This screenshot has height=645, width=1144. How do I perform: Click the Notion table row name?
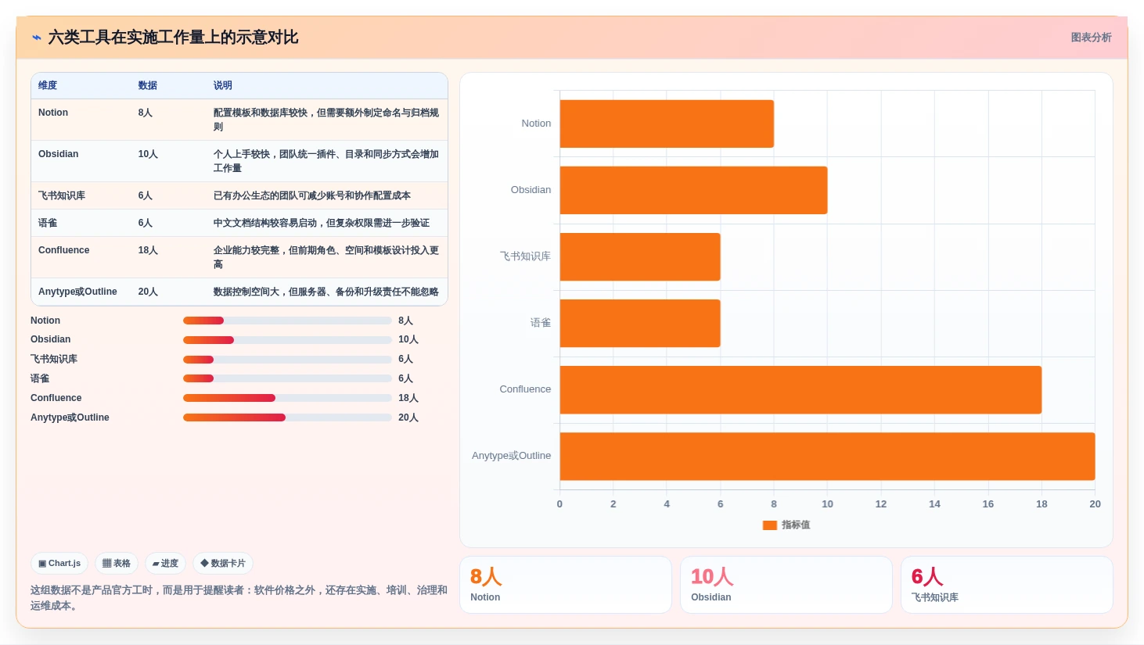tap(53, 113)
